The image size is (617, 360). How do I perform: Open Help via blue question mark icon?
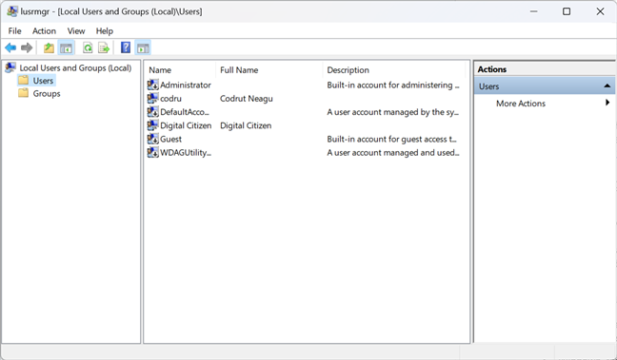[x=126, y=47]
